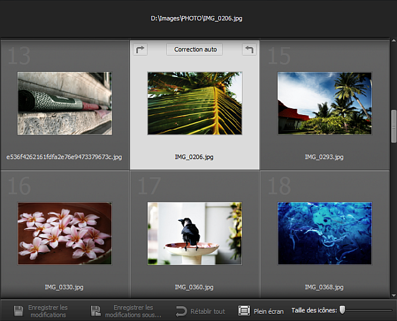Select the blue water thumbnail IMG_0368

pos(324,234)
